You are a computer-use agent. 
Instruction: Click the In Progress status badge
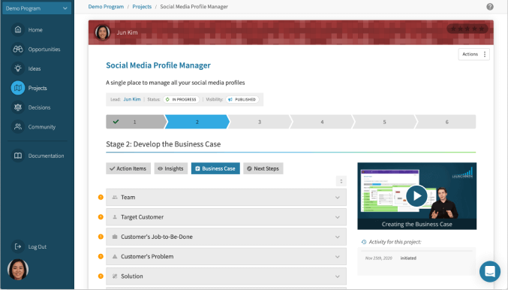(x=181, y=99)
